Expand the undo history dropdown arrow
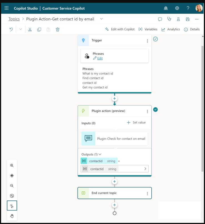Screen dimensions: 205x224 coord(21,29)
